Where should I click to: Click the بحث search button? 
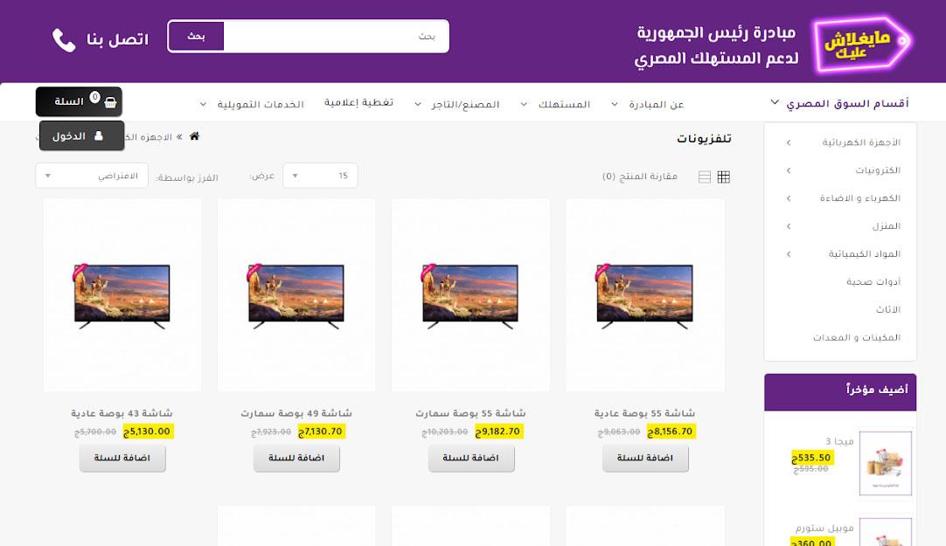196,37
